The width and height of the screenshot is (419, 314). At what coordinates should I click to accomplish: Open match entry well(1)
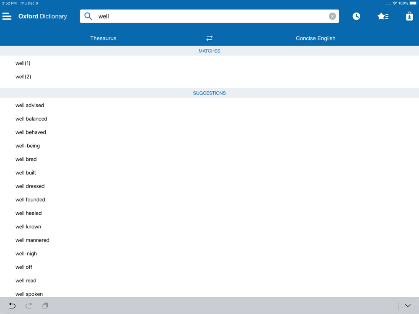coord(209,63)
